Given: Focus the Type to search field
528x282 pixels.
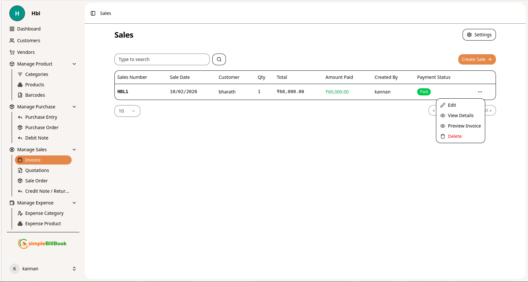Looking at the screenshot, I should tap(162, 59).
